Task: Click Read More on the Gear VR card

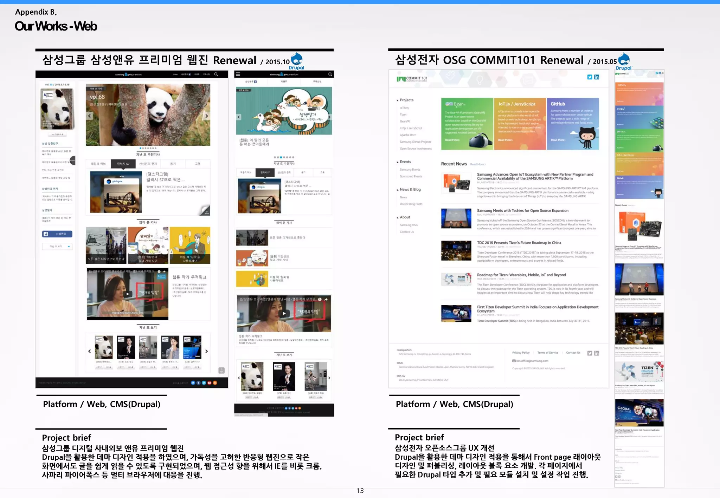Action: (x=452, y=140)
